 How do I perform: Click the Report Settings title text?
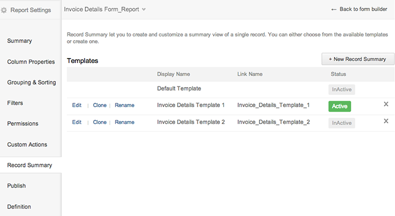[31, 10]
